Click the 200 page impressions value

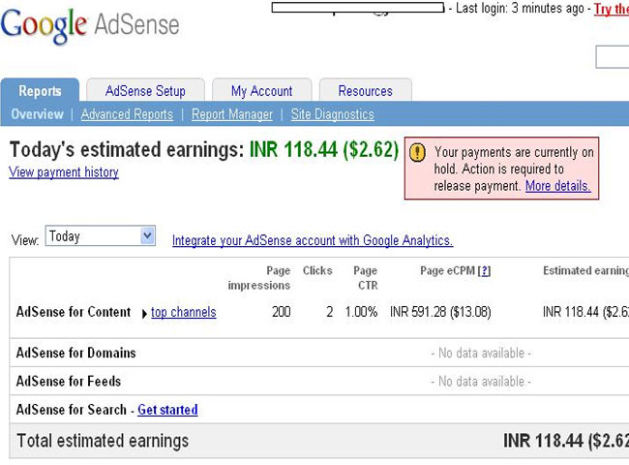pos(282,312)
